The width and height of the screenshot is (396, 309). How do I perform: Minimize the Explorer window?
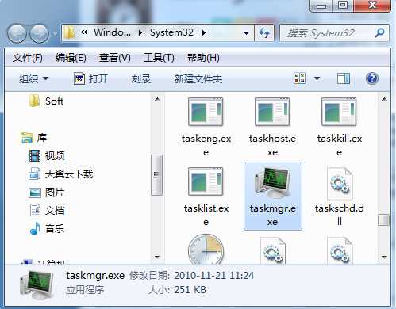click(321, 6)
